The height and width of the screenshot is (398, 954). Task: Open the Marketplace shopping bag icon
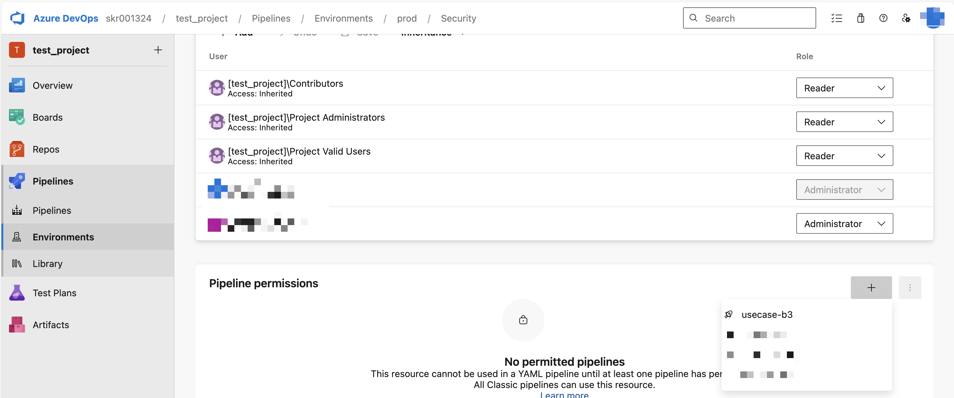tap(860, 18)
